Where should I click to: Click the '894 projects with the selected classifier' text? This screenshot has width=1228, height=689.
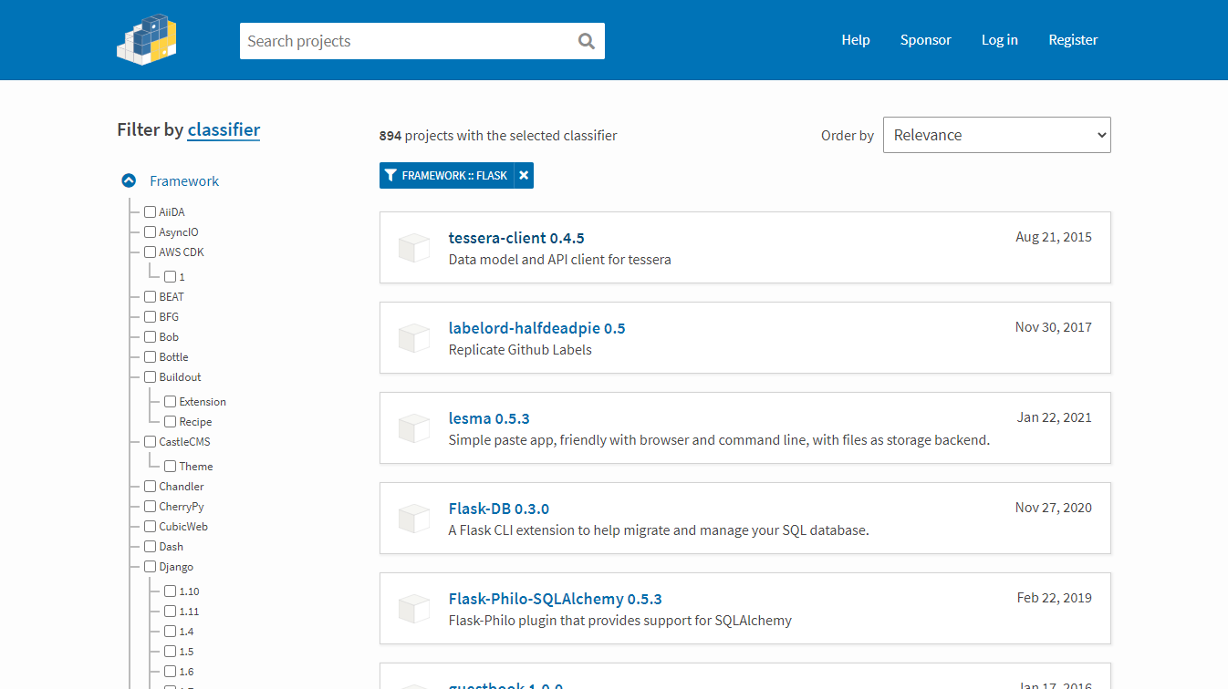tap(498, 136)
